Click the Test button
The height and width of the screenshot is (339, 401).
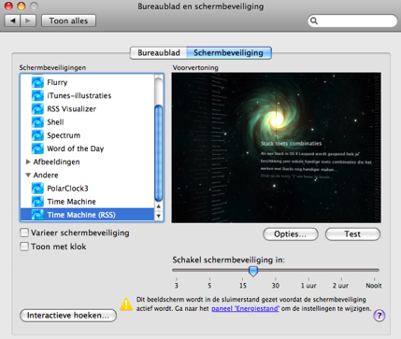coord(352,234)
